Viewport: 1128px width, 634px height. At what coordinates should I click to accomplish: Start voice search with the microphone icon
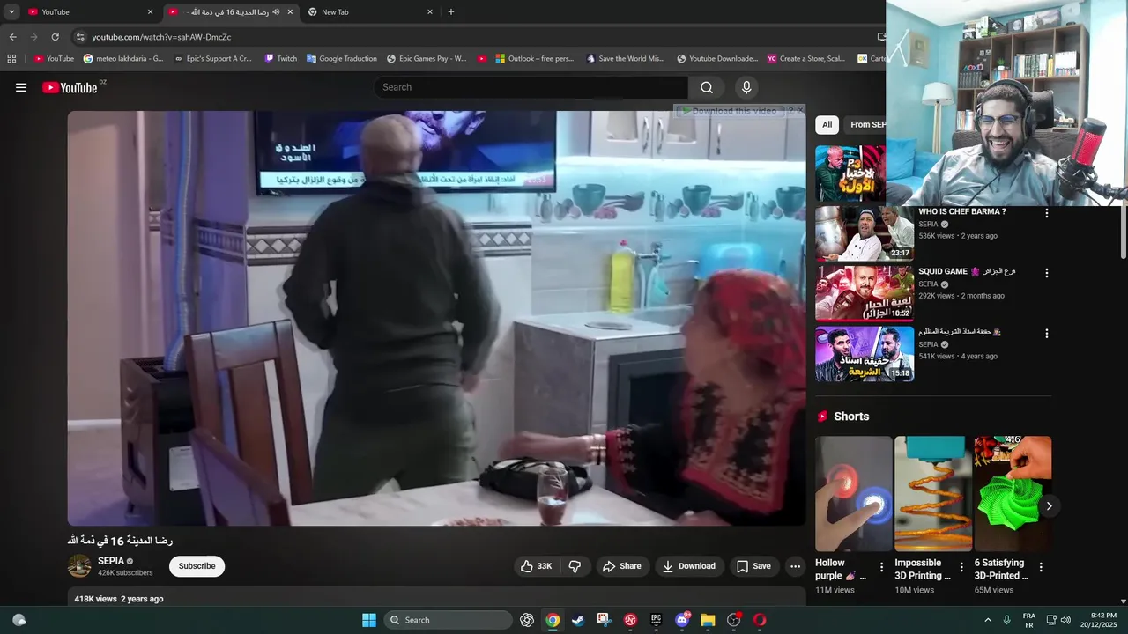tap(746, 87)
